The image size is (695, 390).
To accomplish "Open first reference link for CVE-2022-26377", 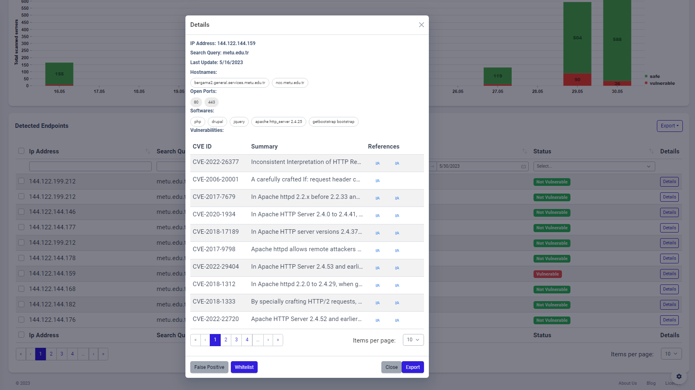I will (x=377, y=163).
